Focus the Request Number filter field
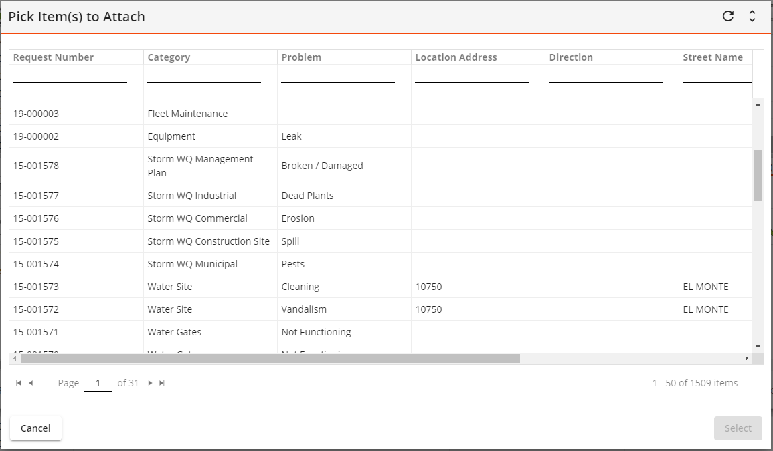 click(x=70, y=76)
